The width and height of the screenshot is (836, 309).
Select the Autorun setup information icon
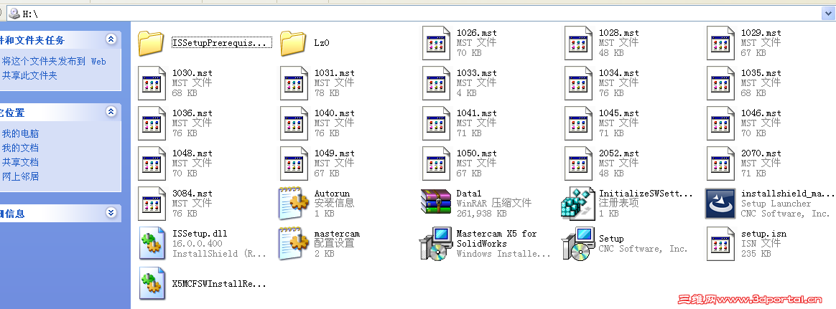(x=293, y=203)
